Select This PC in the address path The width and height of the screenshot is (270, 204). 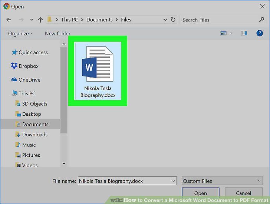[x=70, y=20]
